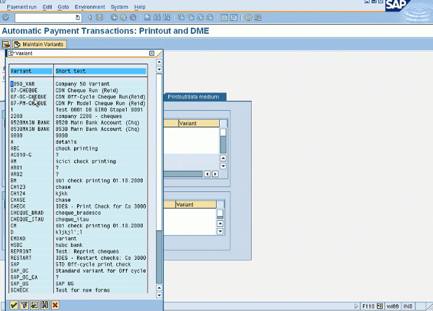The width and height of the screenshot is (433, 311).
Task: Click the Previous Page icon in toolbar
Action: [x=191, y=18]
